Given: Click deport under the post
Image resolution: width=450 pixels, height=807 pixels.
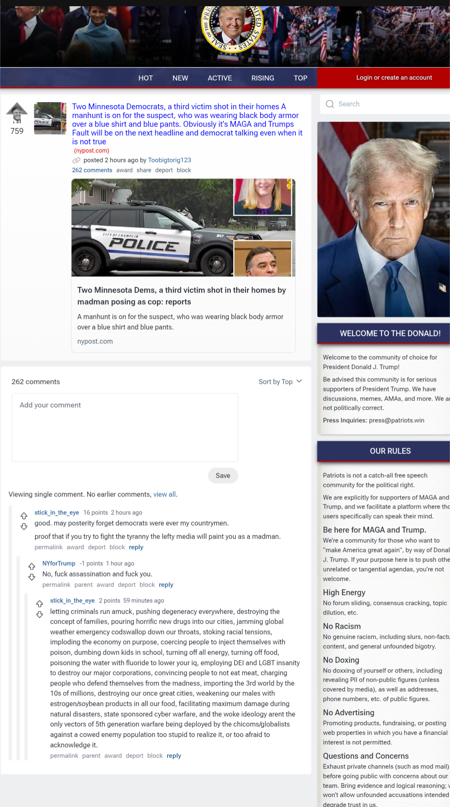Looking at the screenshot, I should coord(164,170).
